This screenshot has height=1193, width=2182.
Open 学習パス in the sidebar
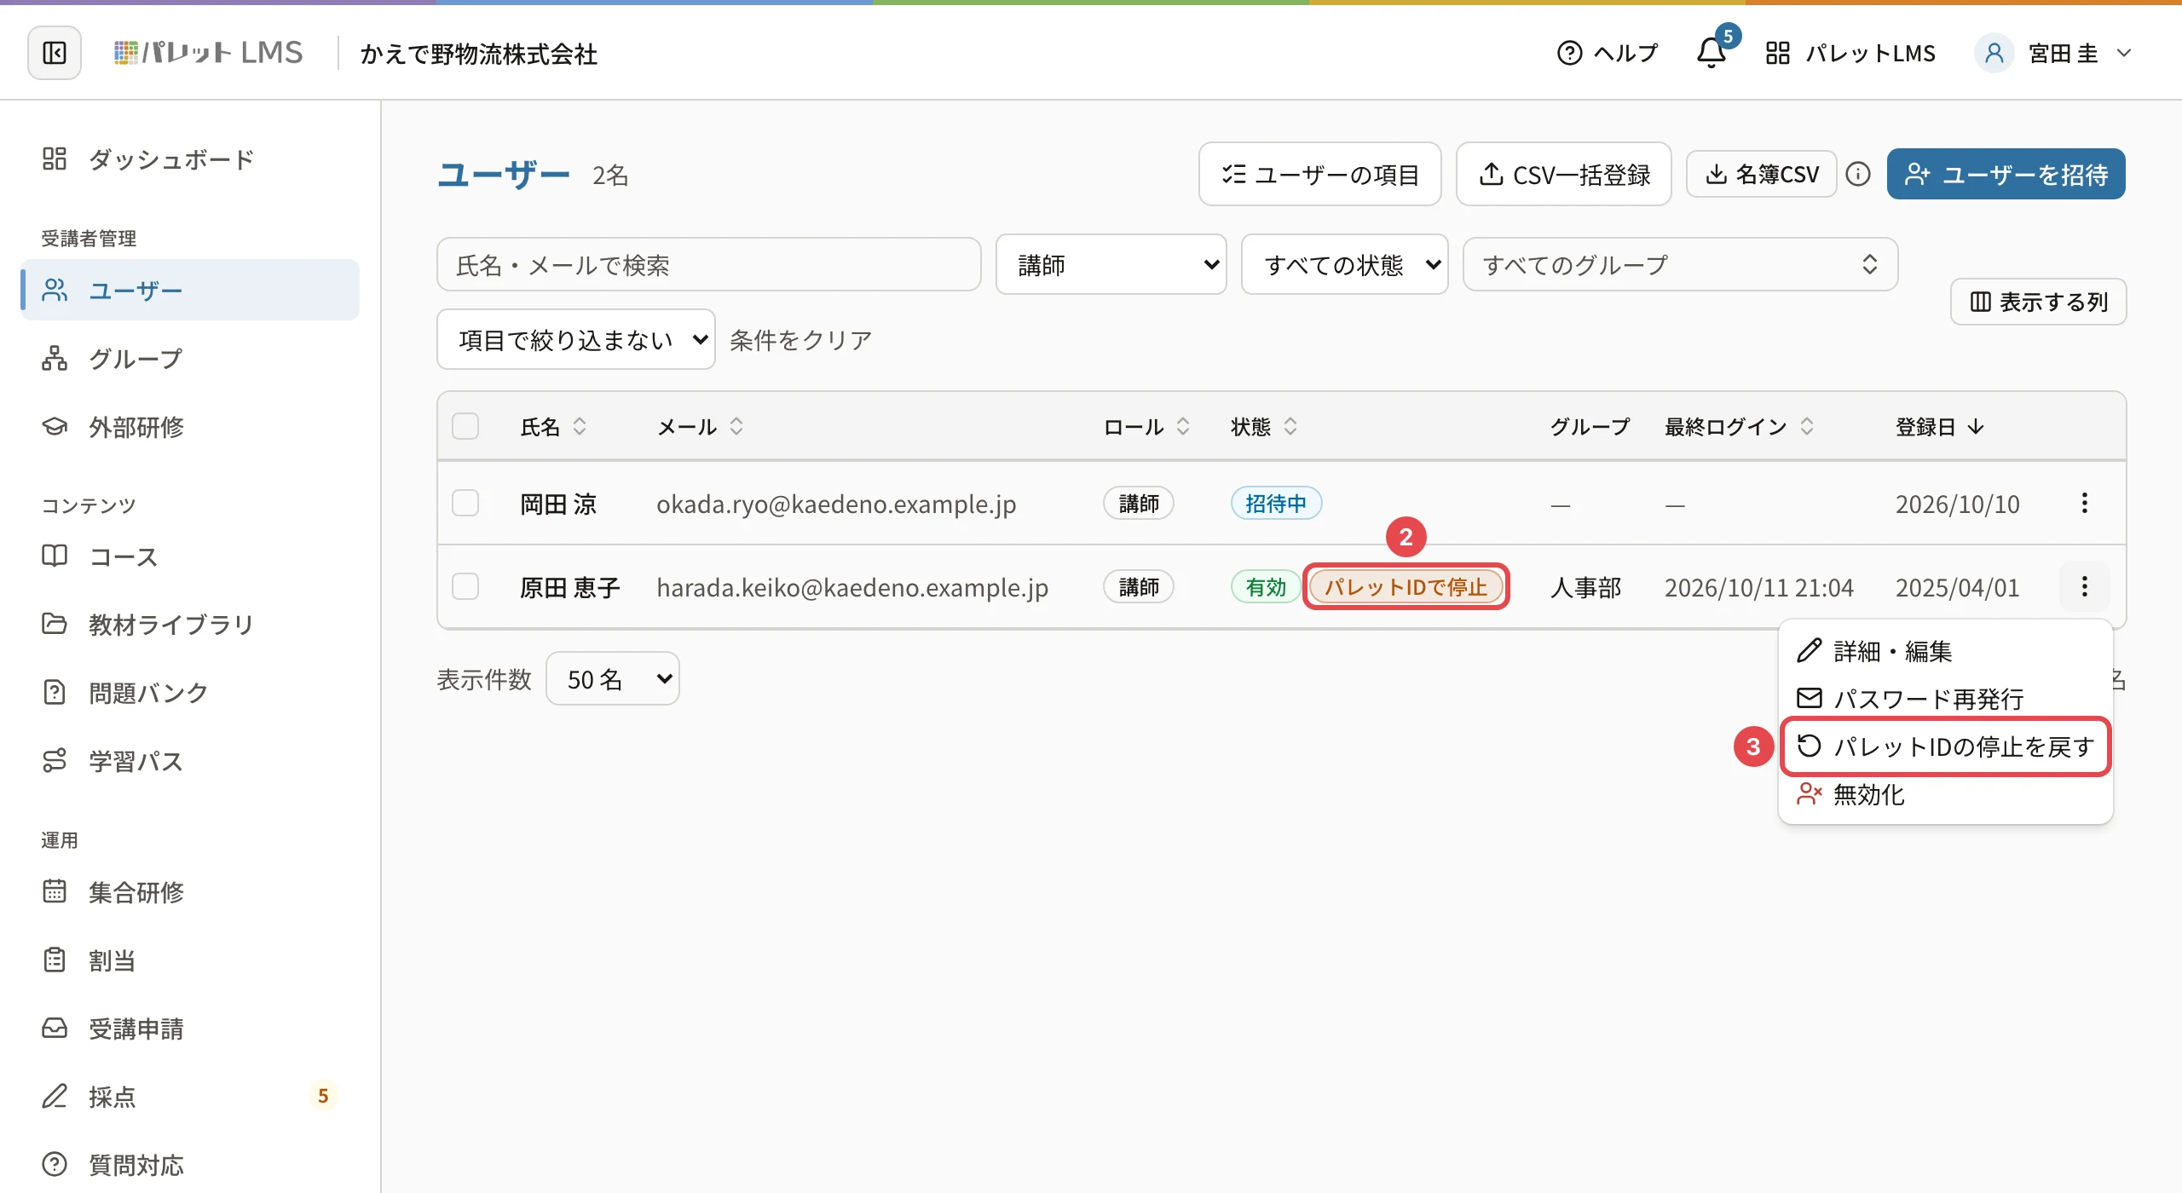coord(190,761)
